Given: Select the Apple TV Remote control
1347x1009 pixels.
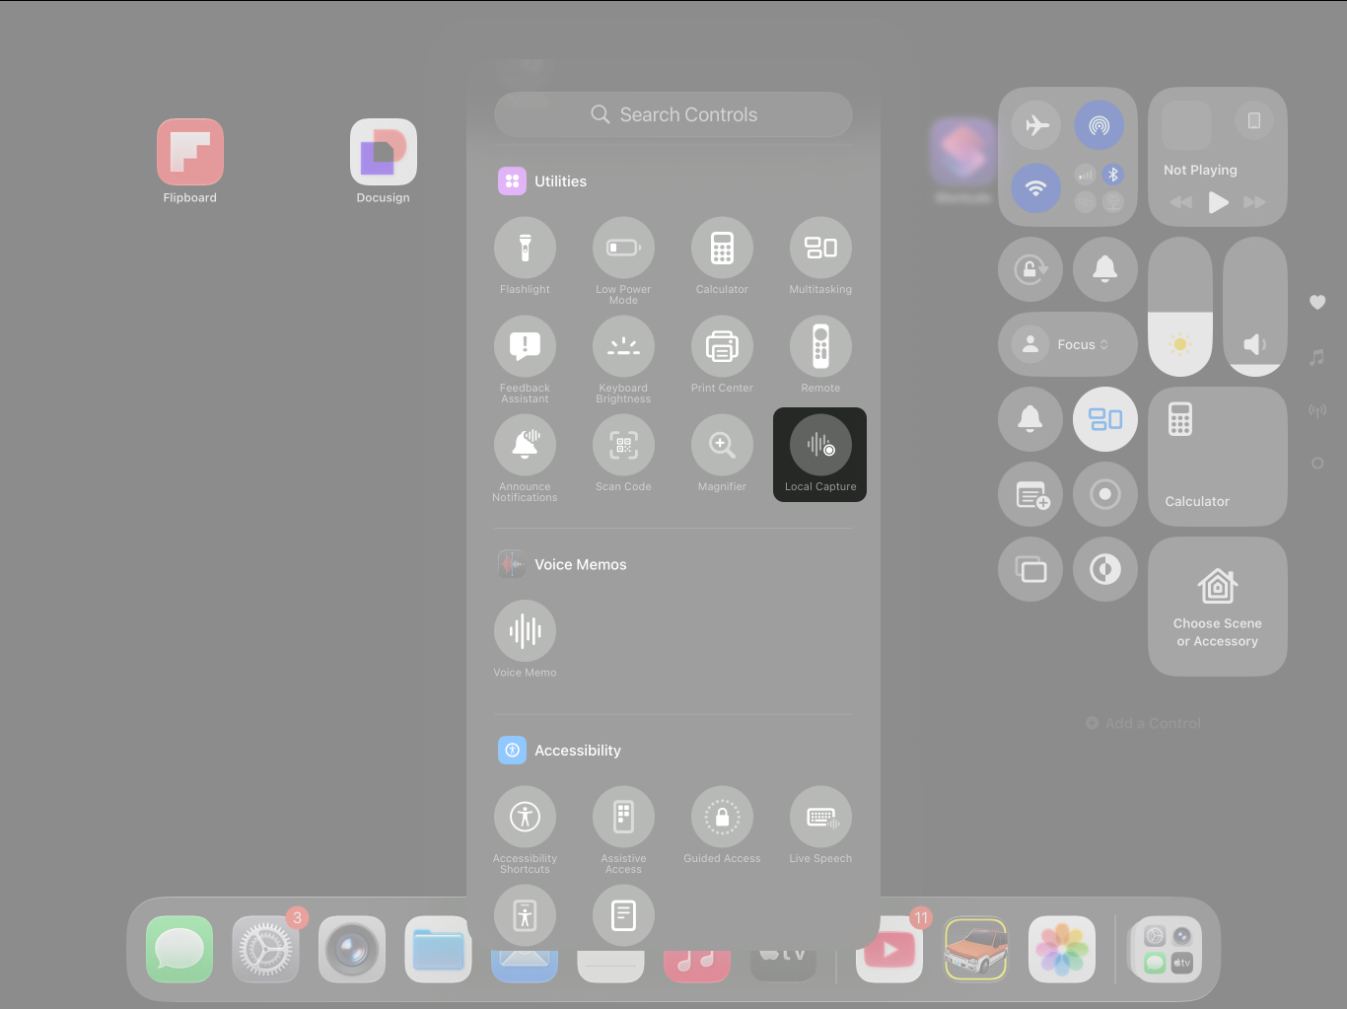Looking at the screenshot, I should (820, 346).
